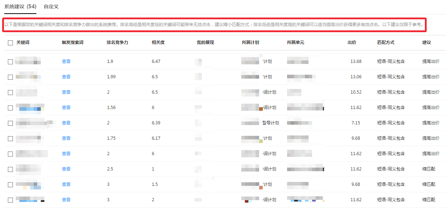Switch to the 自定义 tab

[51, 6]
